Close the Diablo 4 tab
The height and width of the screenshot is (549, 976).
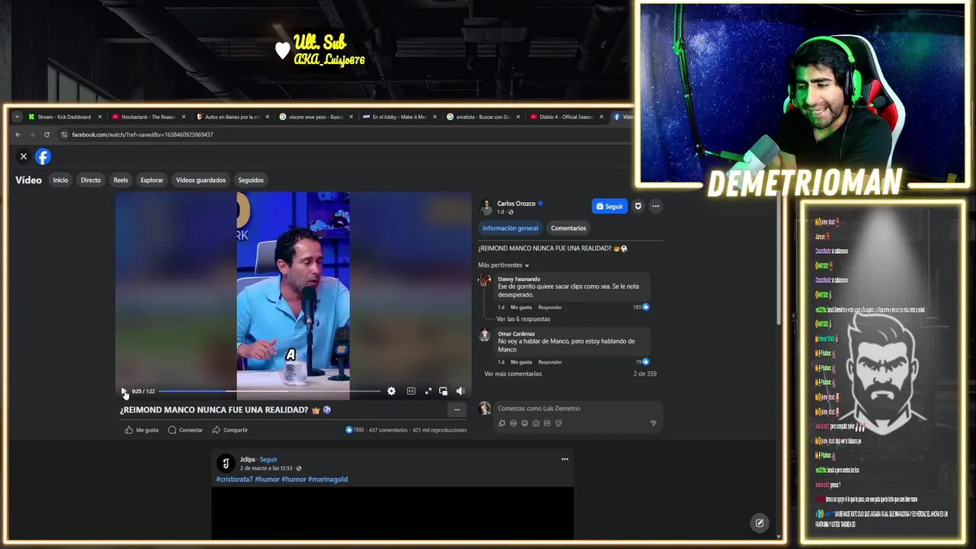point(602,117)
